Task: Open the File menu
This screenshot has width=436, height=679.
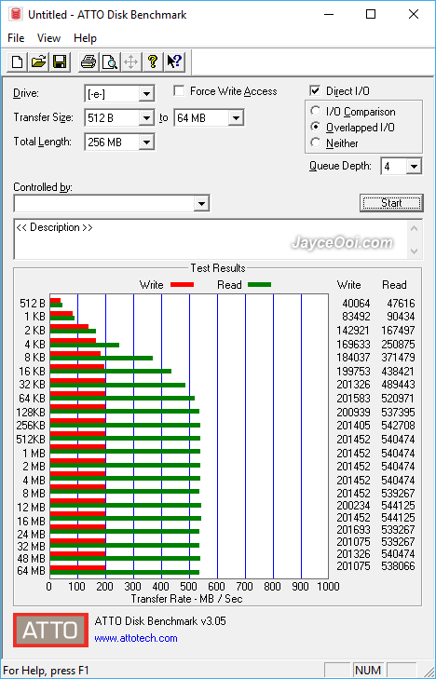Action: coord(16,38)
